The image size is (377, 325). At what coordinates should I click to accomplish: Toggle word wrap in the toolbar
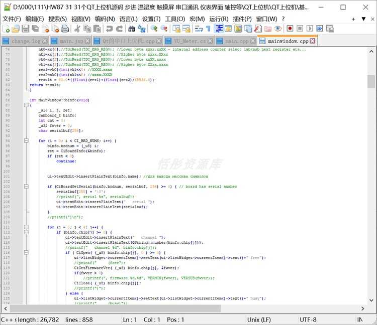(199, 29)
